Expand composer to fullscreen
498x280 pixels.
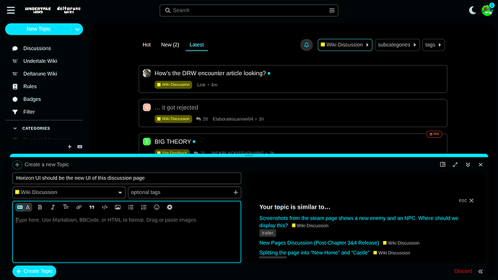click(x=455, y=165)
